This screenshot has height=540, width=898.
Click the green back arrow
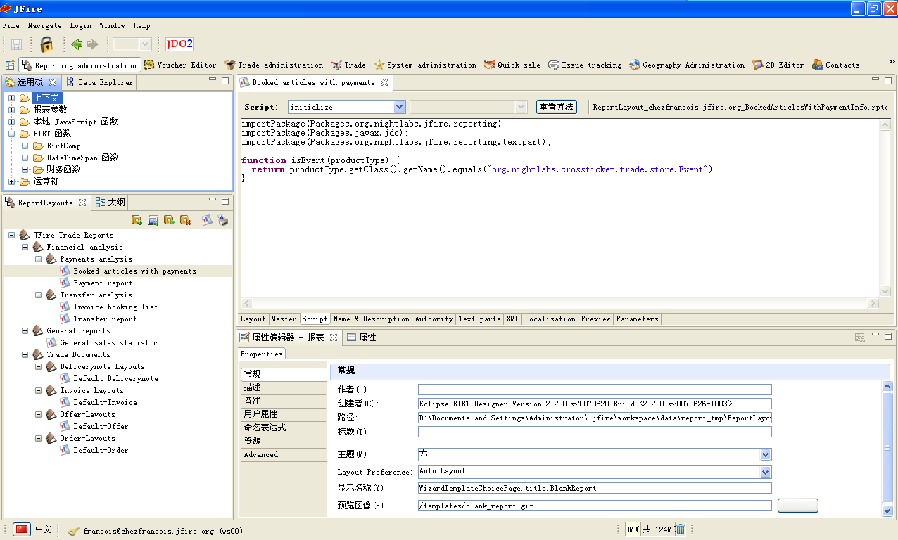tap(77, 44)
